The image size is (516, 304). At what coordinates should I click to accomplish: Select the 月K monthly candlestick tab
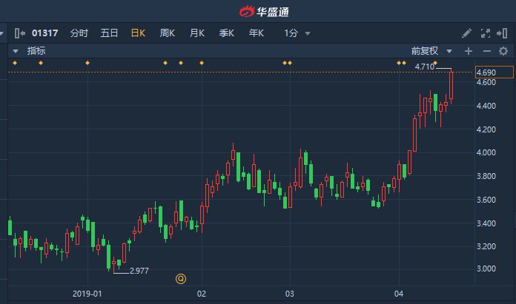click(x=197, y=33)
